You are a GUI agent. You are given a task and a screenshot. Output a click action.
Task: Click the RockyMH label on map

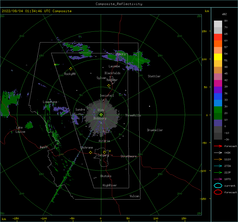click(70, 74)
